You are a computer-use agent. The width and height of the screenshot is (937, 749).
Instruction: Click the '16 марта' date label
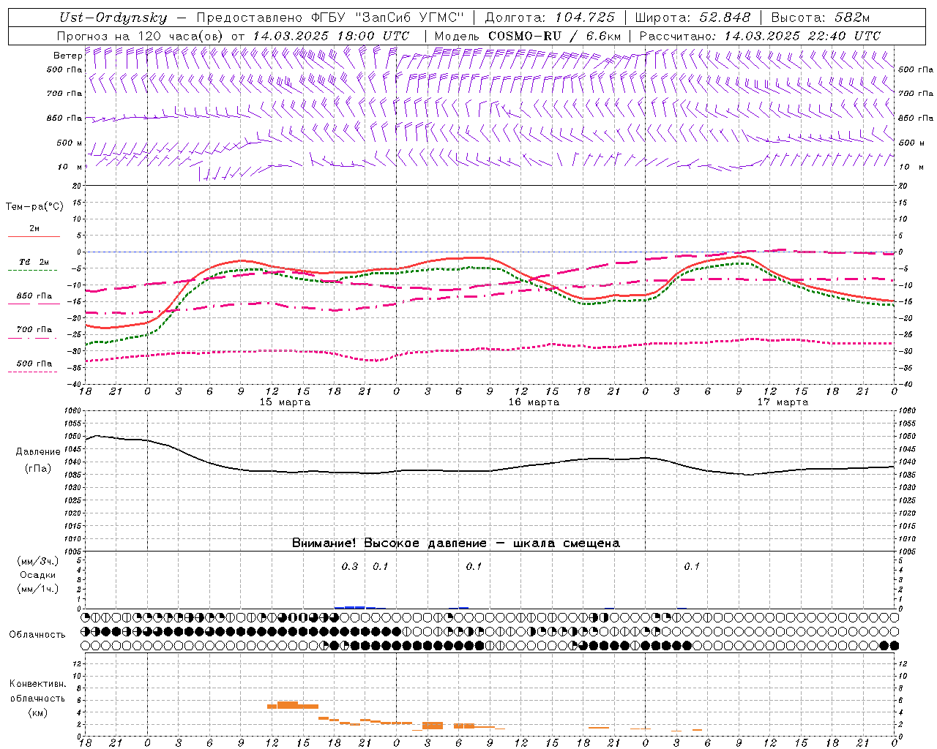click(534, 402)
